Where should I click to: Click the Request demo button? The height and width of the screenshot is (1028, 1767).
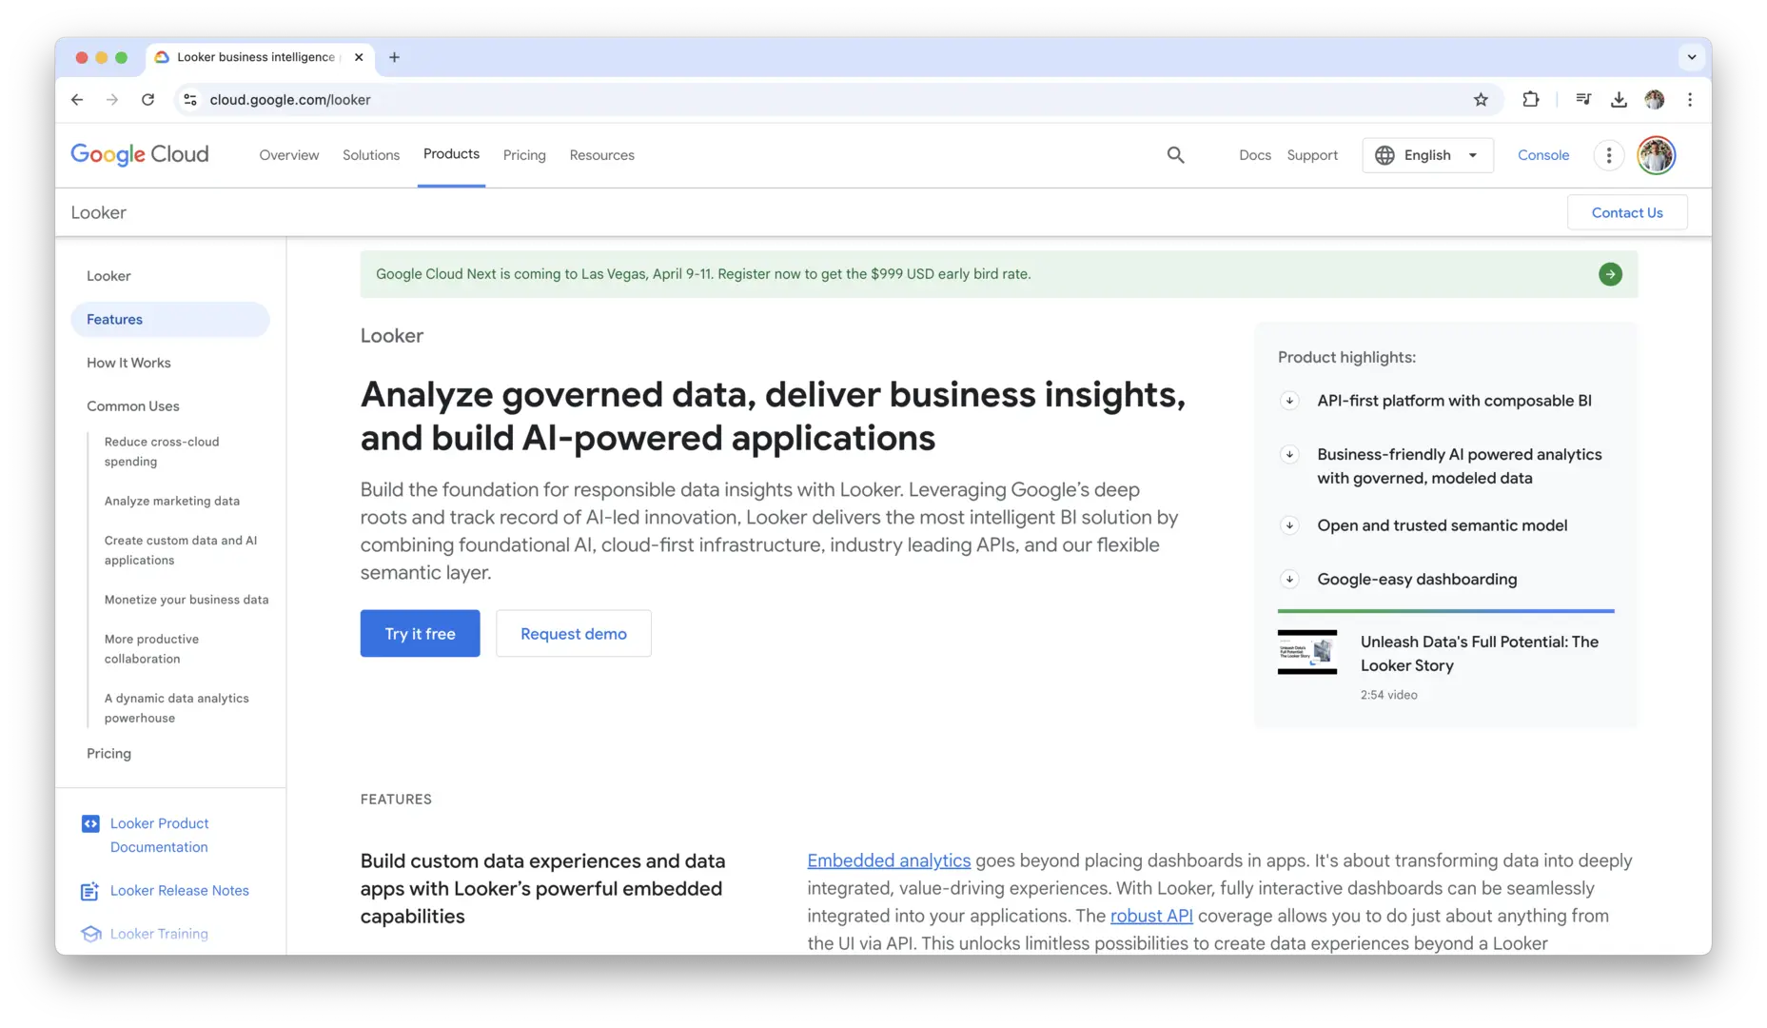pyautogui.click(x=574, y=634)
